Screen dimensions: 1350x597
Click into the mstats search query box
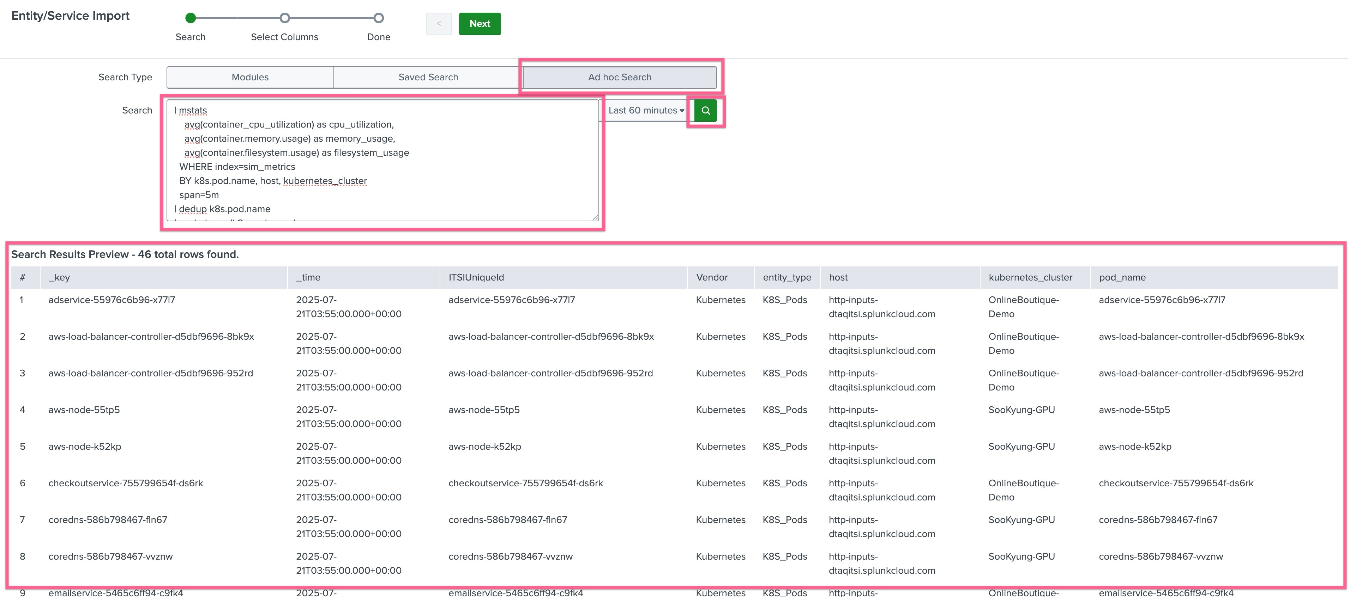point(382,160)
